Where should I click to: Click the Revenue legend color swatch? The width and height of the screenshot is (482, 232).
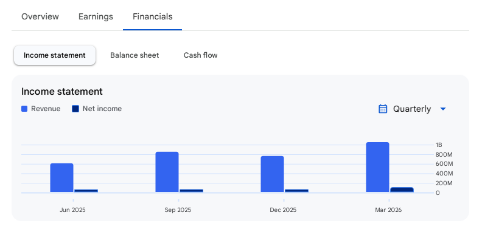[24, 109]
